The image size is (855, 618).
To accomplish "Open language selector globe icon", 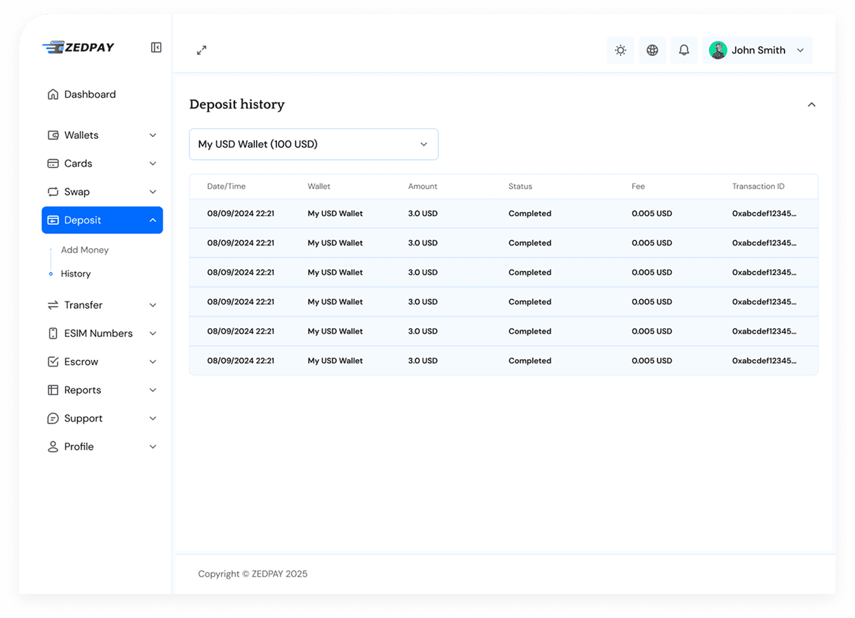I will [652, 50].
